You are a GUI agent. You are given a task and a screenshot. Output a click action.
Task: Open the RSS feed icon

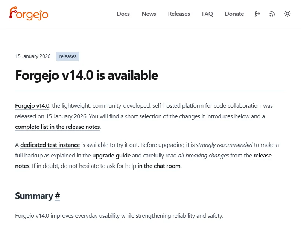(272, 14)
